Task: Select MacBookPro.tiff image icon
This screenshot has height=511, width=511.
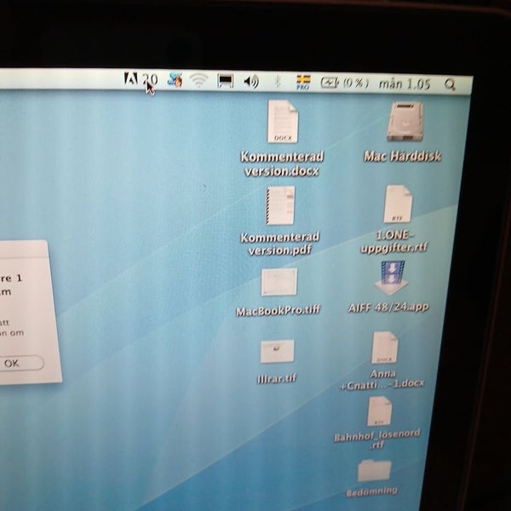Action: pos(279,282)
